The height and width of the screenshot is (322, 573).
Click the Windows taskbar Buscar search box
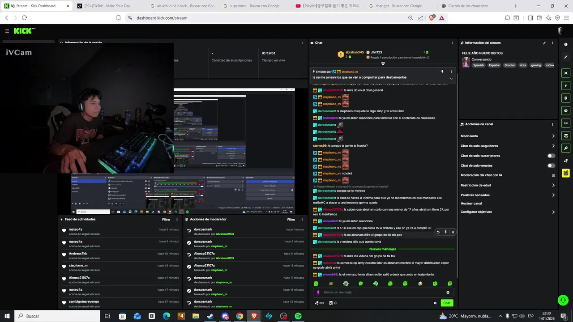[x=57, y=316]
